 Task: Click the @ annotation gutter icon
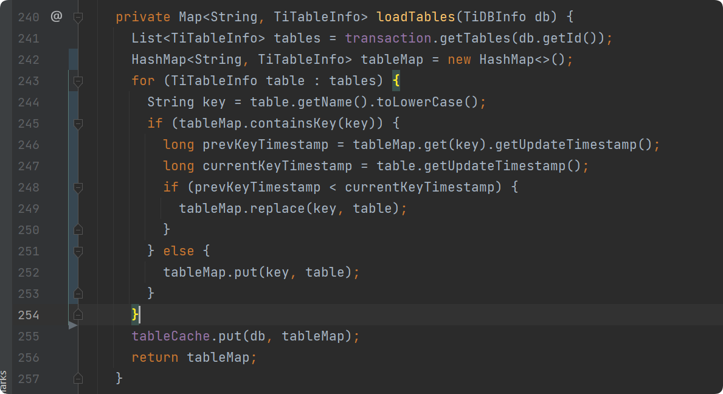(x=56, y=17)
